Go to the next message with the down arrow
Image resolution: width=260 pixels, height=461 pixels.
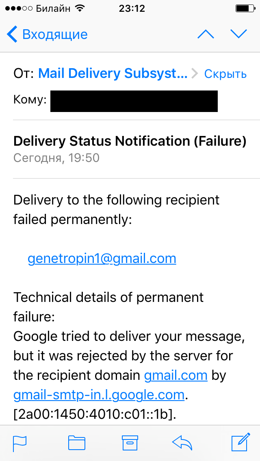238,34
